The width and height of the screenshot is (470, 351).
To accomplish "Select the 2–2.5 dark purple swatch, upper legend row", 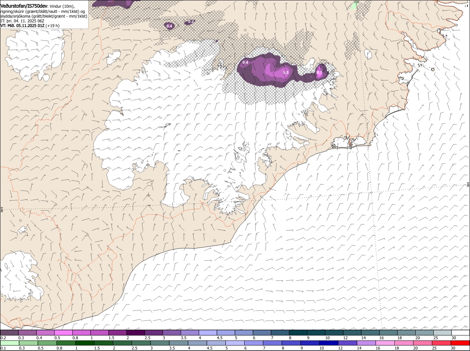I will [136, 333].
